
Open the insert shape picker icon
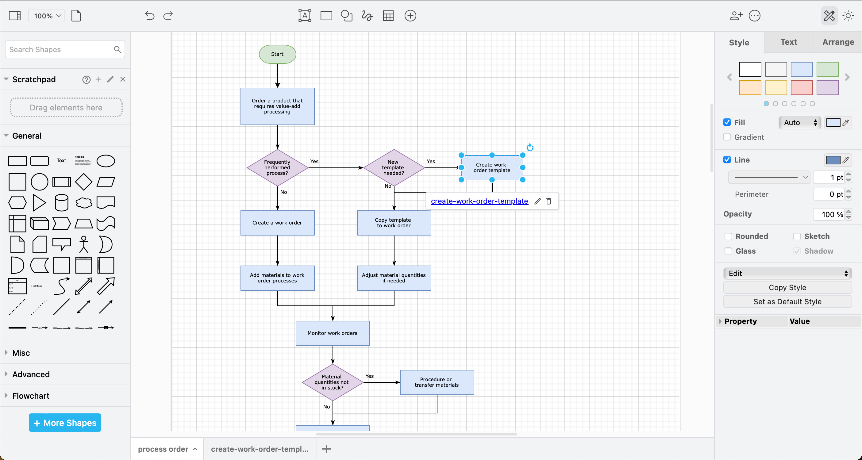coord(347,16)
